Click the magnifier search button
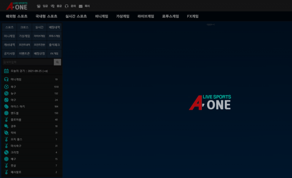The height and width of the screenshot is (178, 292). tap(57, 62)
